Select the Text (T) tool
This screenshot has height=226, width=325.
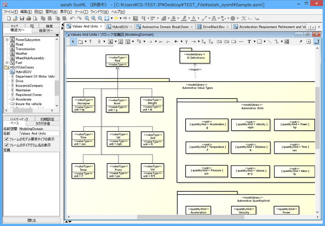[249, 42]
